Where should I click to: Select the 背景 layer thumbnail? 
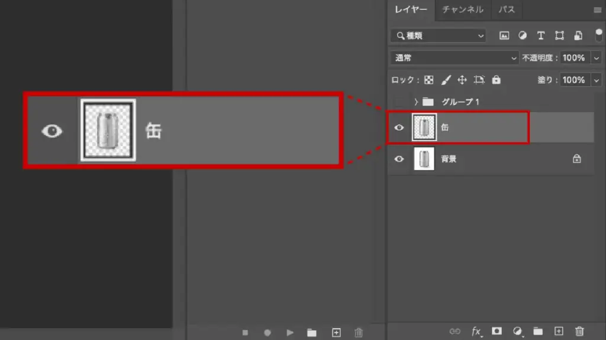(423, 159)
